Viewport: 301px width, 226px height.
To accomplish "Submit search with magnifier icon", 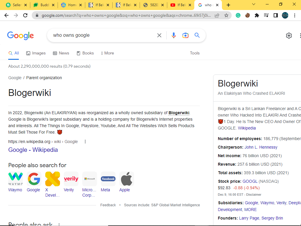I will [x=197, y=35].
